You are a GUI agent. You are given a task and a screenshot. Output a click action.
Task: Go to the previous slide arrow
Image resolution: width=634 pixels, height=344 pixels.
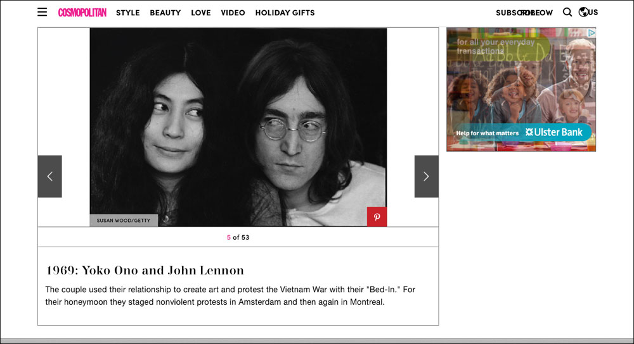pos(49,176)
